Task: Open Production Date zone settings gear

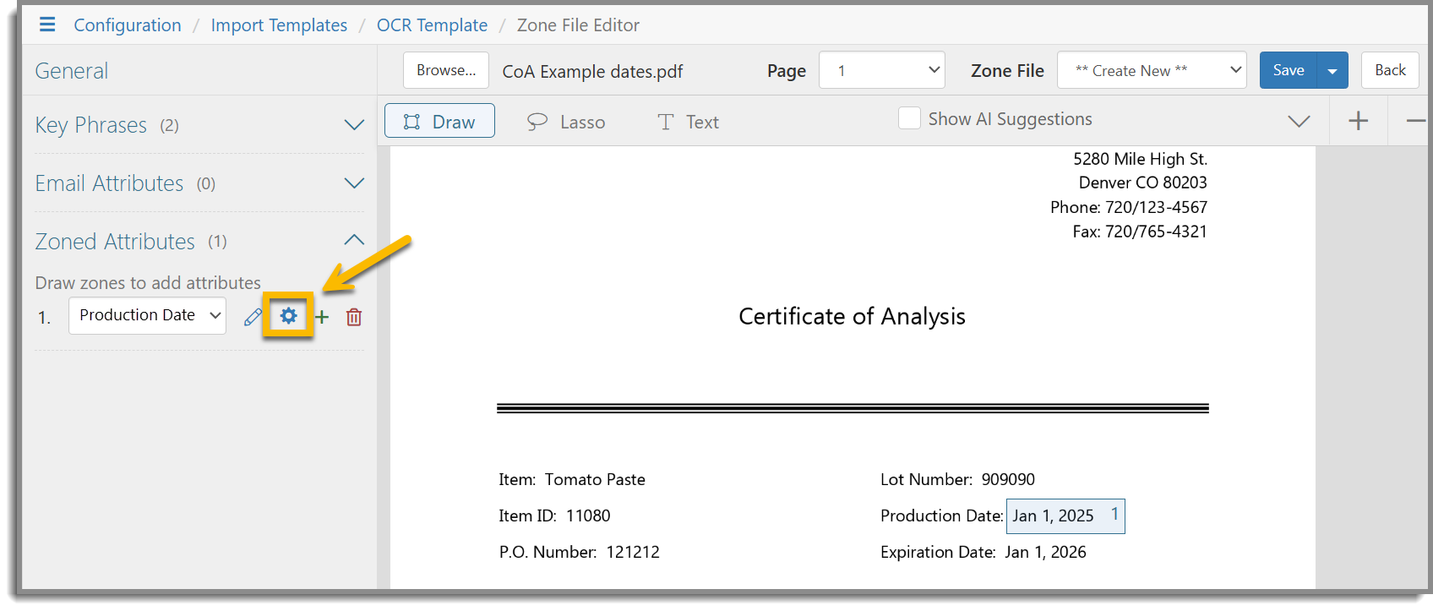Action: pos(288,316)
